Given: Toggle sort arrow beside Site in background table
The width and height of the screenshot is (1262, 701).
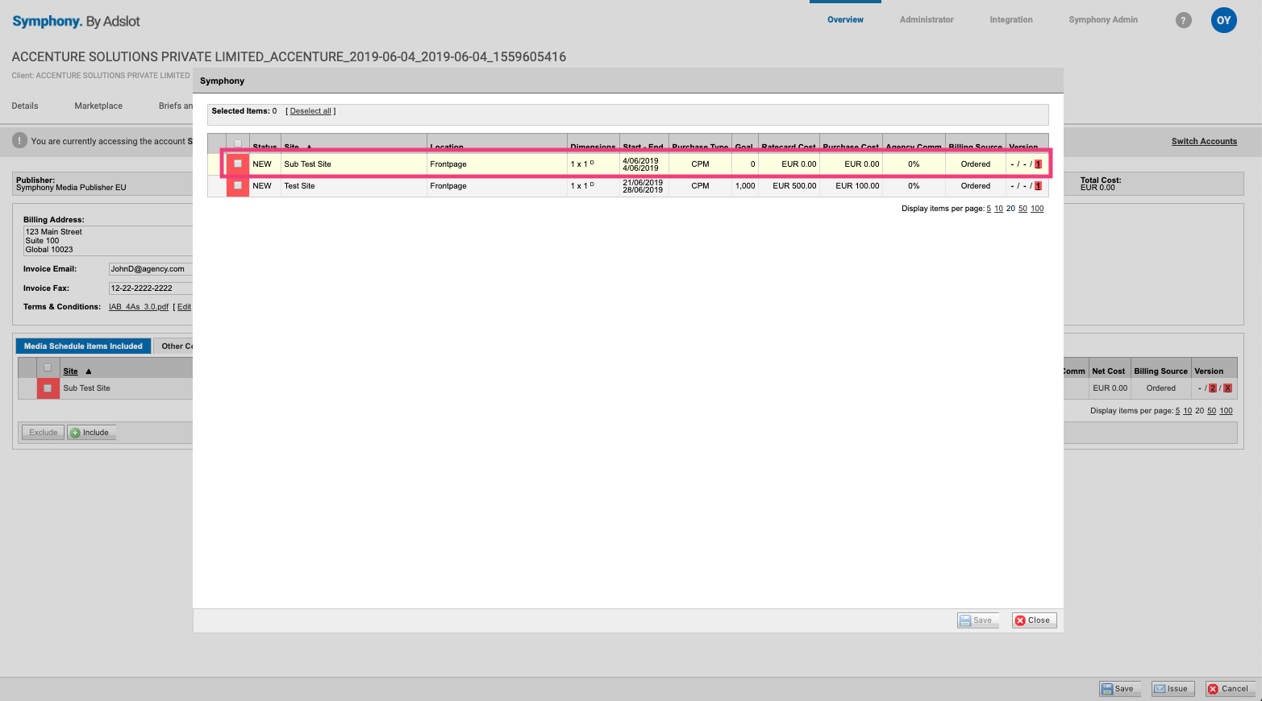Looking at the screenshot, I should click(89, 371).
